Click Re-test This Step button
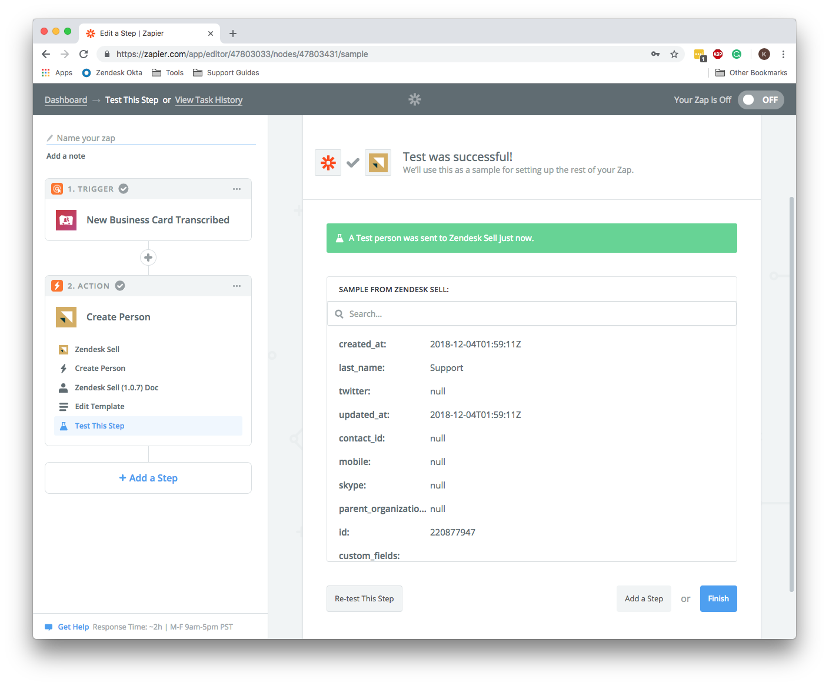This screenshot has height=686, width=829. point(364,599)
